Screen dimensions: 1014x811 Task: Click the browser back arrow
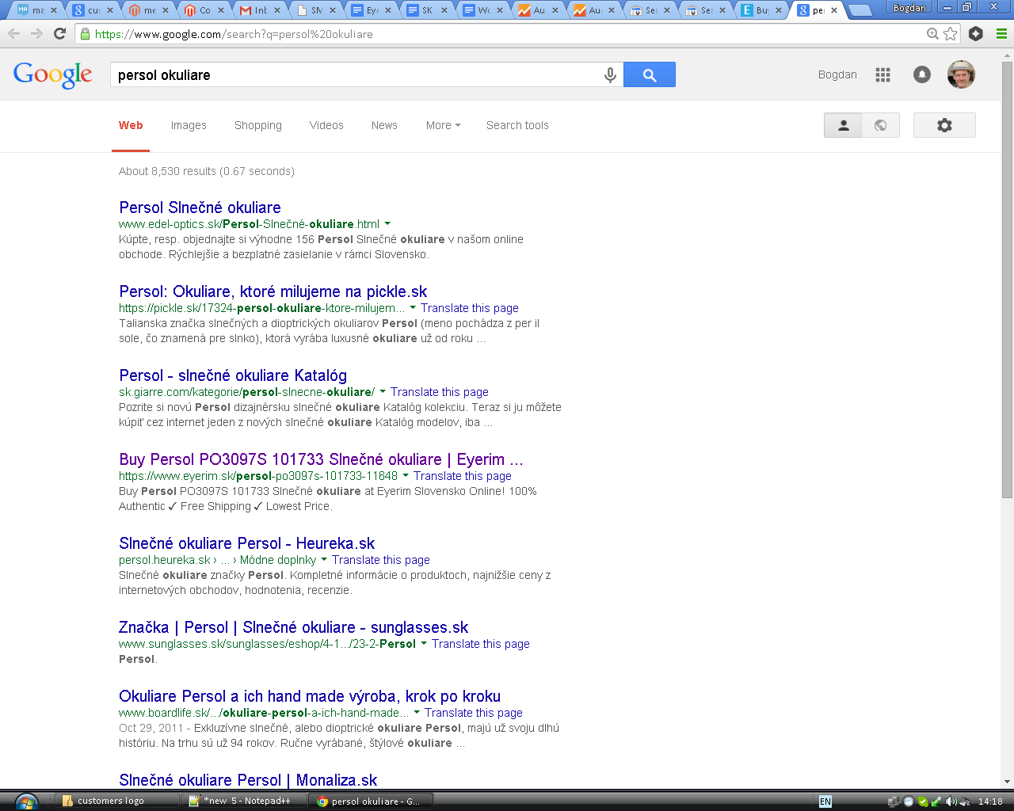coord(13,34)
